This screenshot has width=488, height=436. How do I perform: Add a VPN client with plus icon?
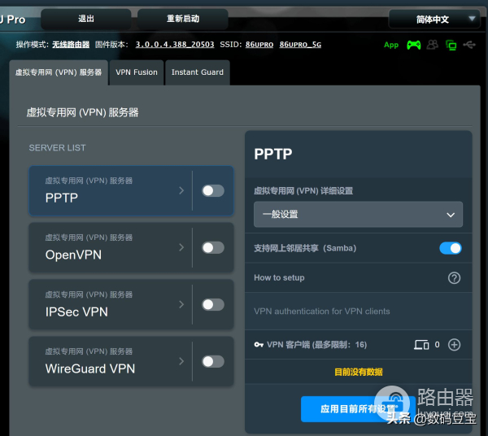pos(454,345)
